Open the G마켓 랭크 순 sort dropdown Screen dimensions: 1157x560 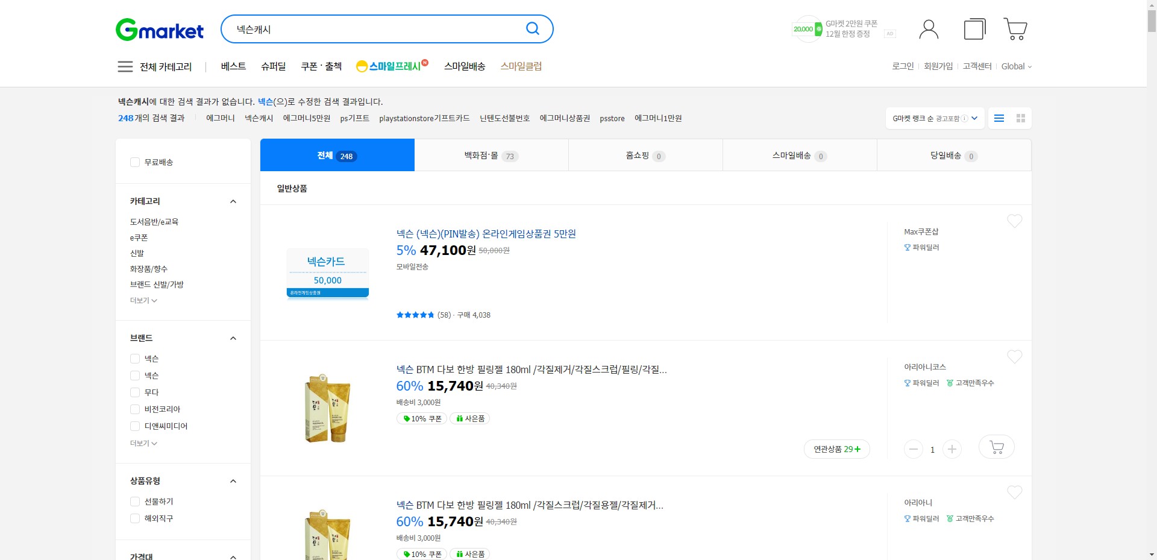pos(935,118)
